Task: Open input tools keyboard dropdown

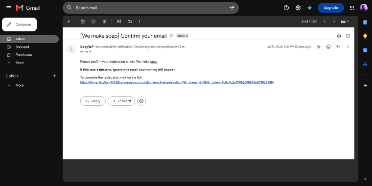Action: pyautogui.click(x=345, y=22)
